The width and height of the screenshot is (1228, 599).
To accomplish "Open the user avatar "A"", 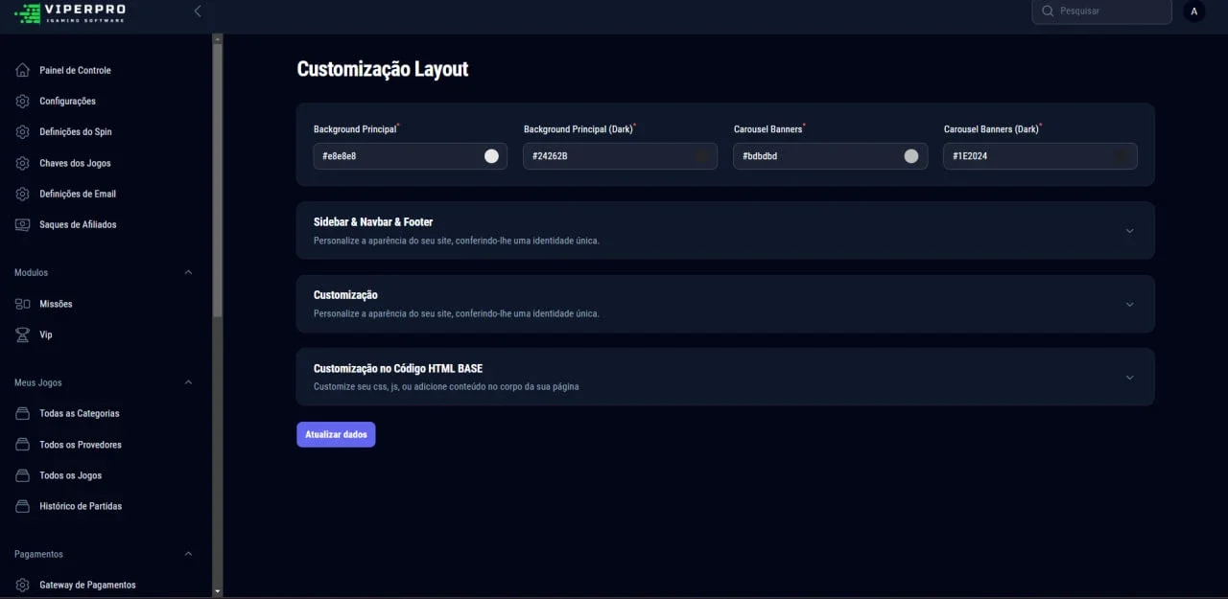I will pos(1194,12).
